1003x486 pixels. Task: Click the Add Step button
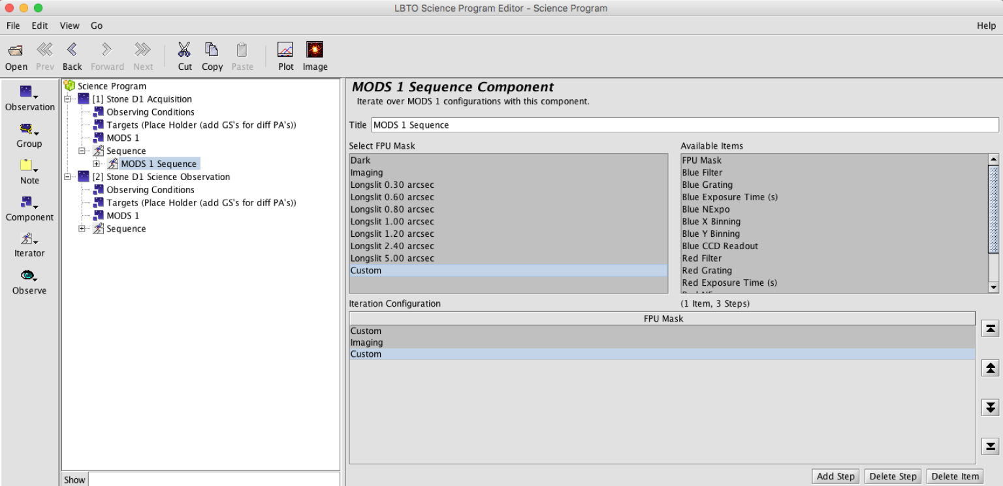[835, 476]
